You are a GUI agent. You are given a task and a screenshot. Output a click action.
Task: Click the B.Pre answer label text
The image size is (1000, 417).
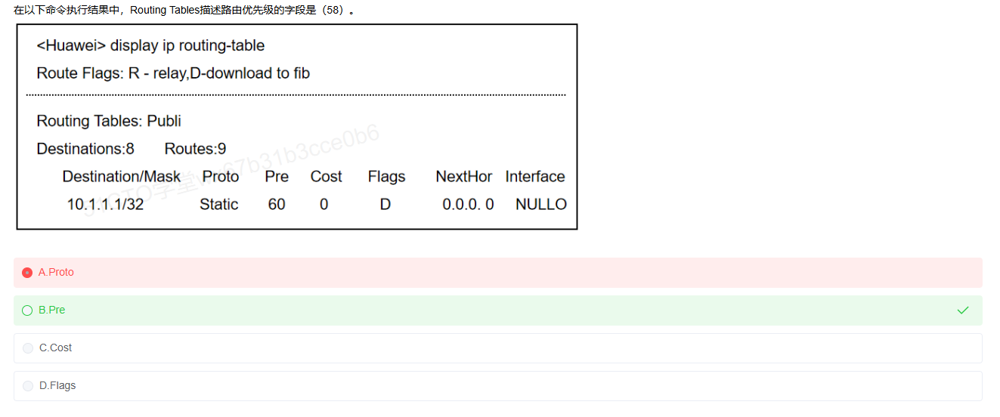coord(52,310)
